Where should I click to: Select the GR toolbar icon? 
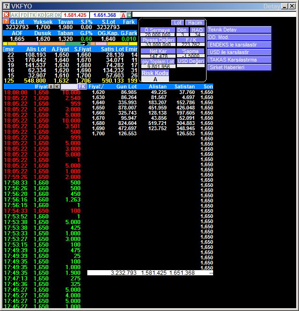click(x=49, y=15)
